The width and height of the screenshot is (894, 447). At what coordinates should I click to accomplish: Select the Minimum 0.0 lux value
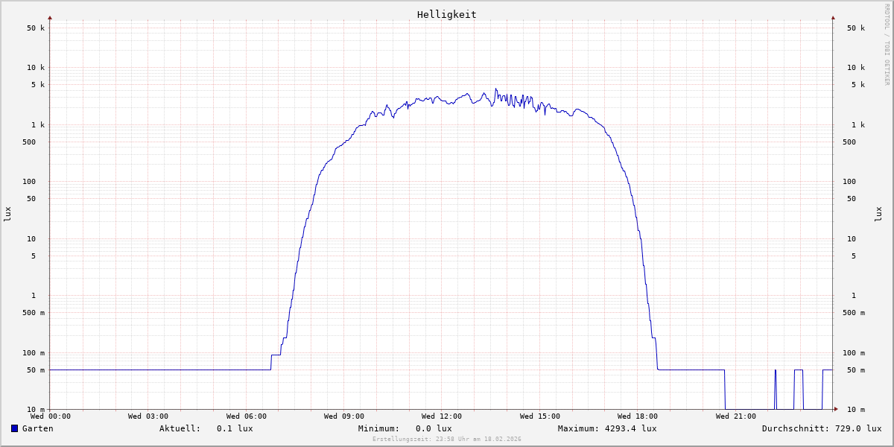click(x=434, y=428)
